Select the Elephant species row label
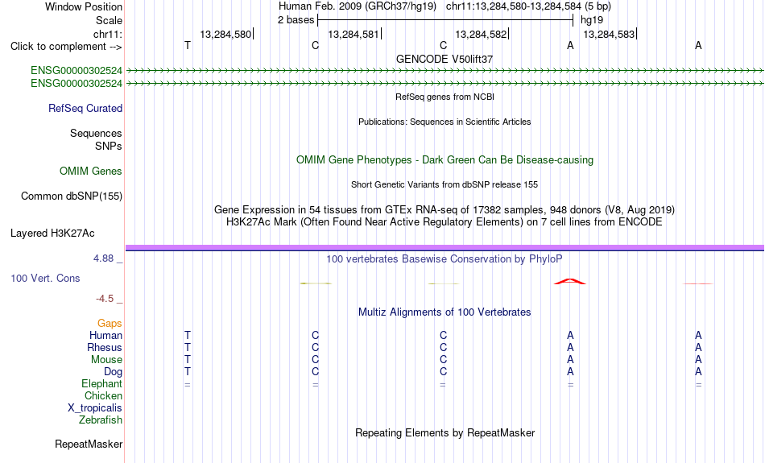This screenshot has width=765, height=463. pyautogui.click(x=101, y=383)
